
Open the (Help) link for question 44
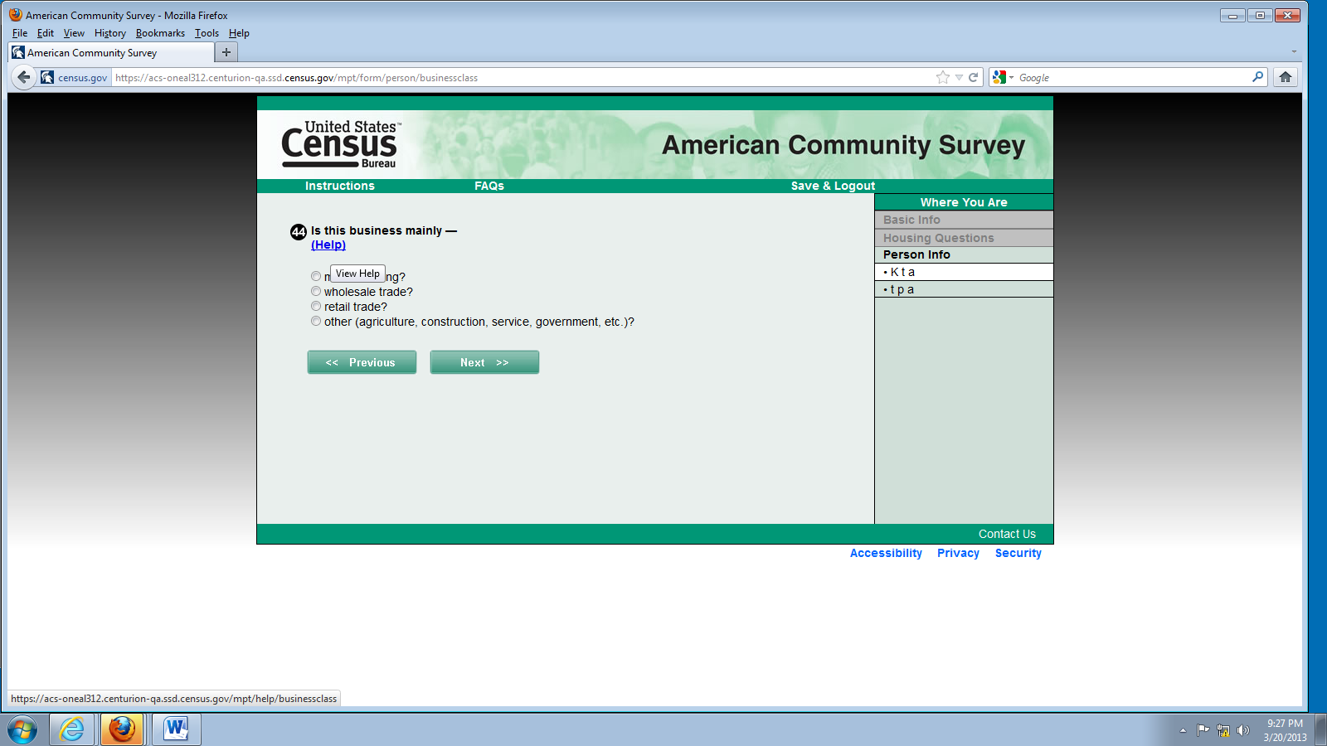(x=328, y=245)
